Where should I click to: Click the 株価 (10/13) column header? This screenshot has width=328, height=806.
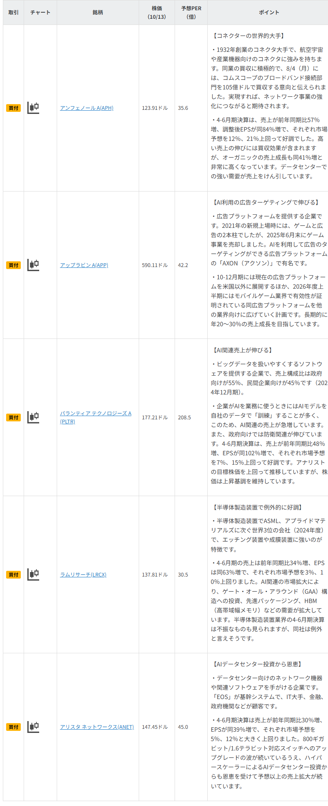click(x=157, y=13)
